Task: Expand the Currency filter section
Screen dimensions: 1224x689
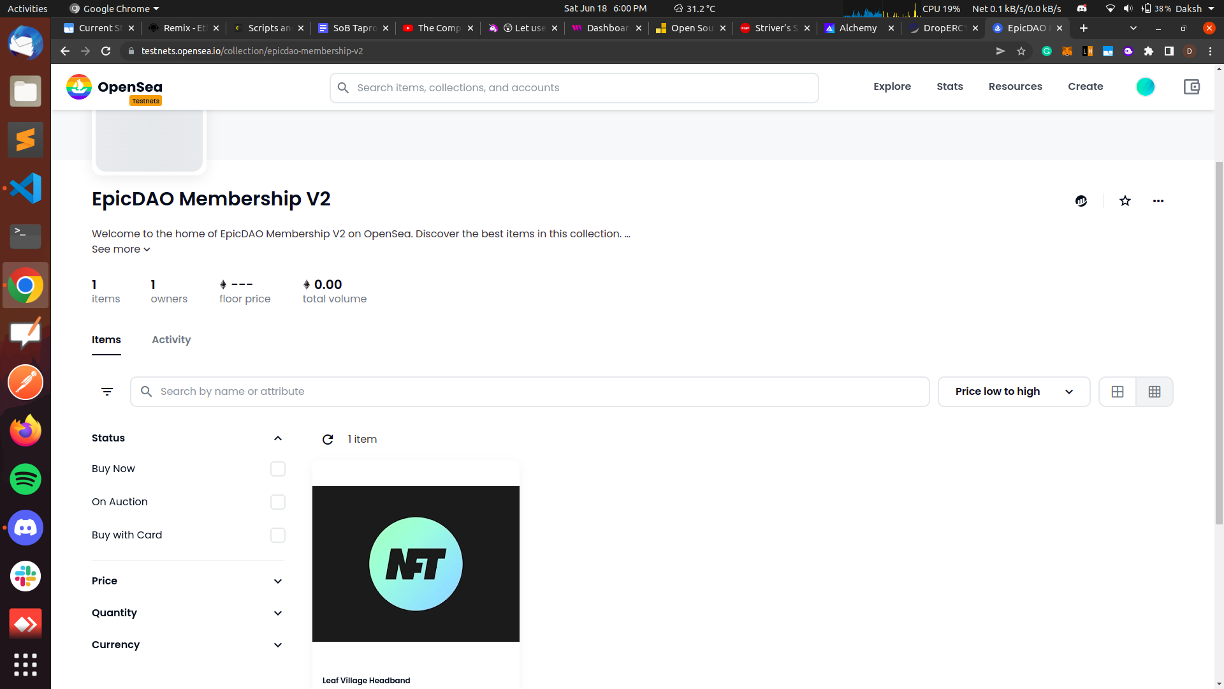Action: [x=187, y=645]
